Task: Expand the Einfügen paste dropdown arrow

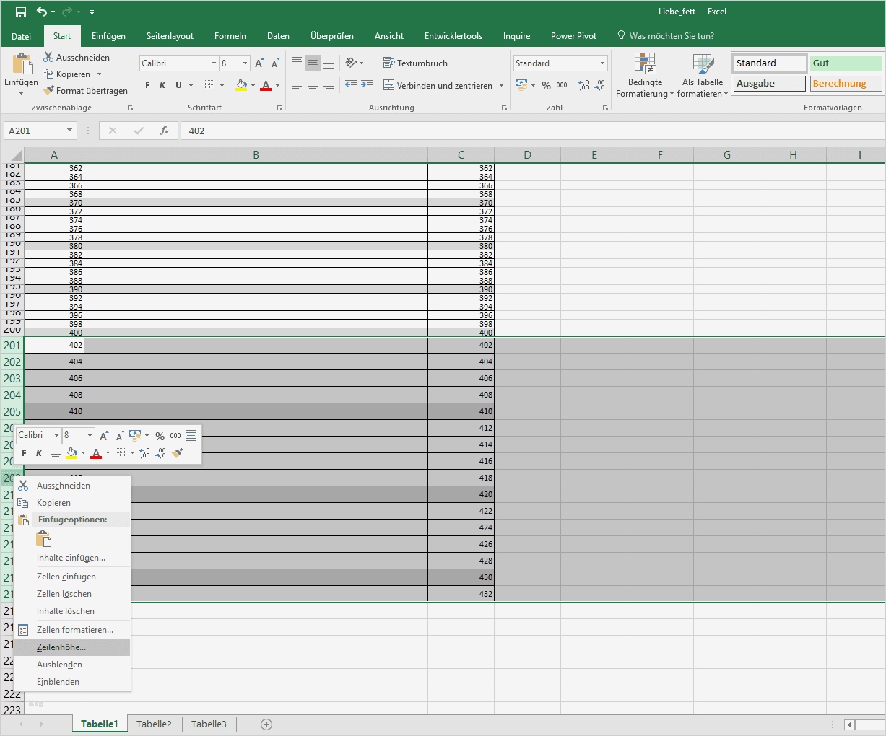Action: coord(21,93)
